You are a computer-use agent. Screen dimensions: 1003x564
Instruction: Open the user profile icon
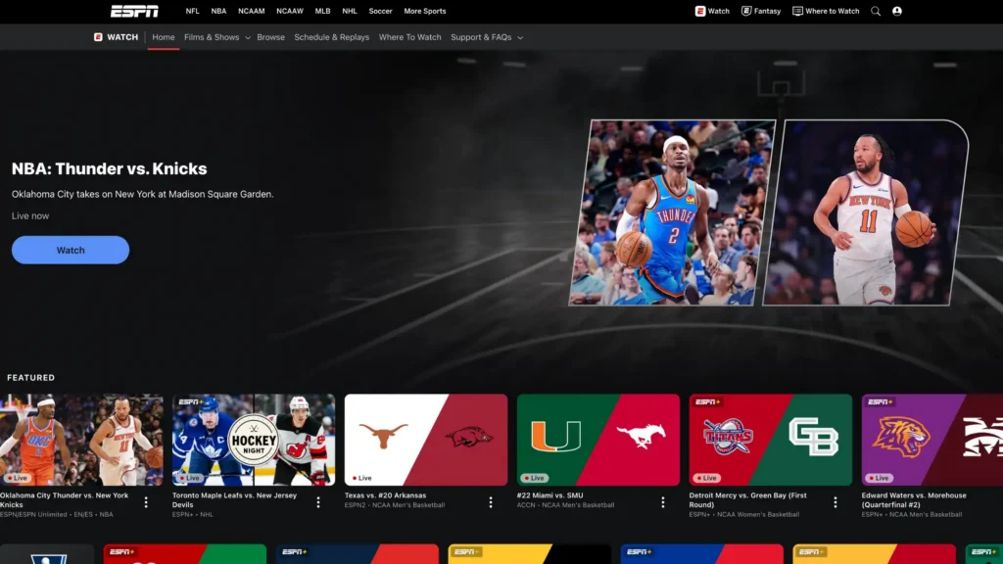pos(897,11)
